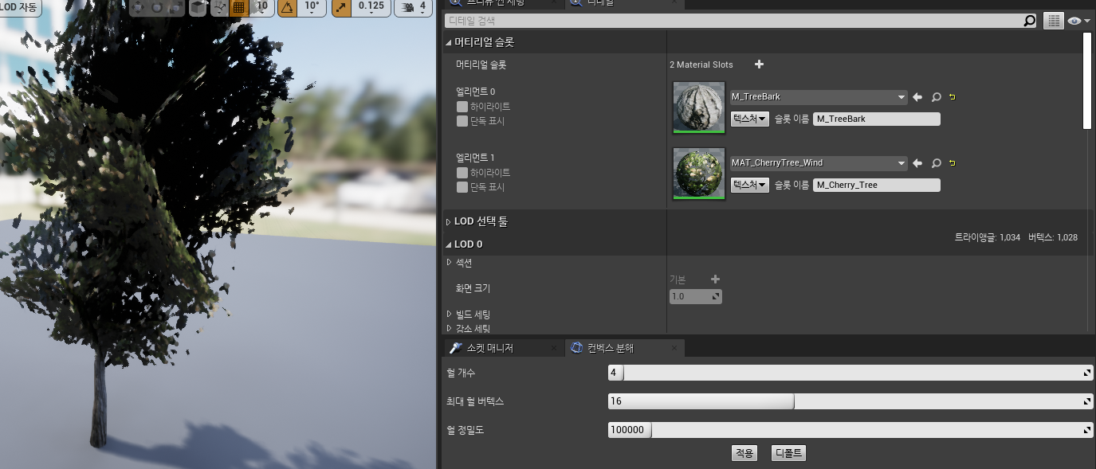This screenshot has width=1096, height=469.
Task: Select the translate gizmo mode in viewport
Action: [138, 7]
